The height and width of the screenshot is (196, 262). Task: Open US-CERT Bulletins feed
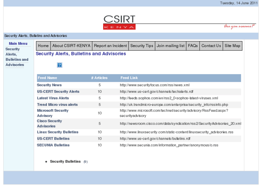point(53,138)
